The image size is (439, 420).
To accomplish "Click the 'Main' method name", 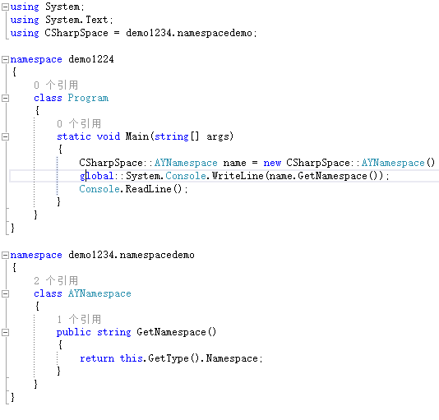I will coord(137,136).
